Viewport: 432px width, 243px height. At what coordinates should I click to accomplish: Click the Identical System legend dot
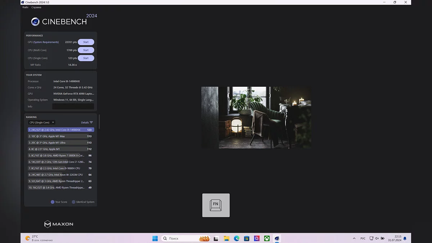74,202
